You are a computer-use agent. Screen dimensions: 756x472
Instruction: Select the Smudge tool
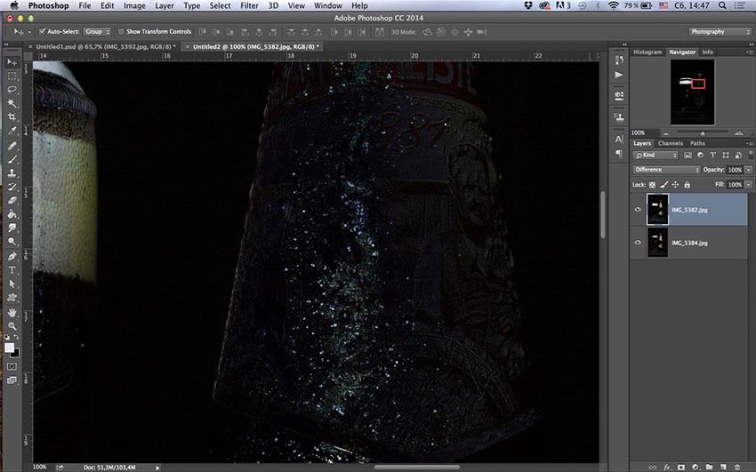point(12,228)
